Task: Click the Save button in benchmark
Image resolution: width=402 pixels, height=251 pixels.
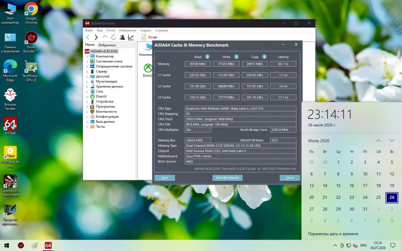Action: coord(164,178)
